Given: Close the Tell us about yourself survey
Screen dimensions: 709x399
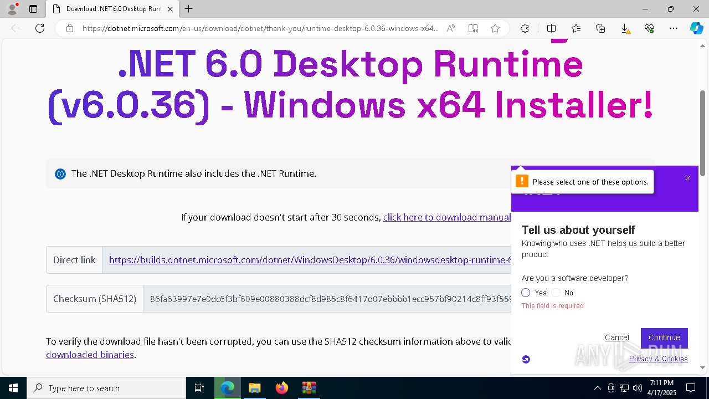Looking at the screenshot, I should pyautogui.click(x=687, y=178).
